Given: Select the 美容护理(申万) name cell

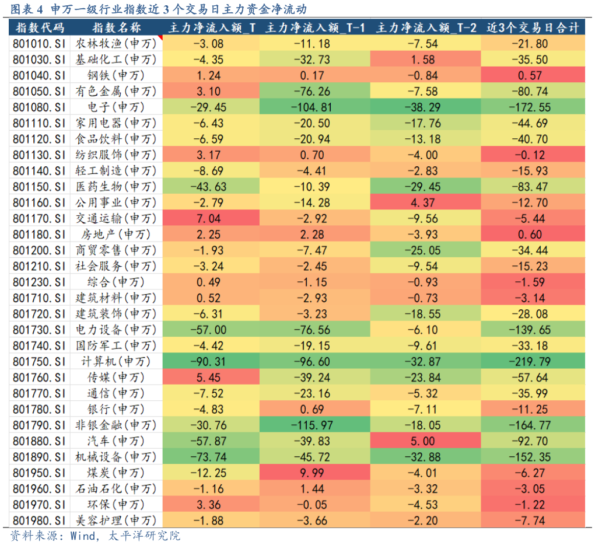Looking at the screenshot, I should tap(116, 520).
